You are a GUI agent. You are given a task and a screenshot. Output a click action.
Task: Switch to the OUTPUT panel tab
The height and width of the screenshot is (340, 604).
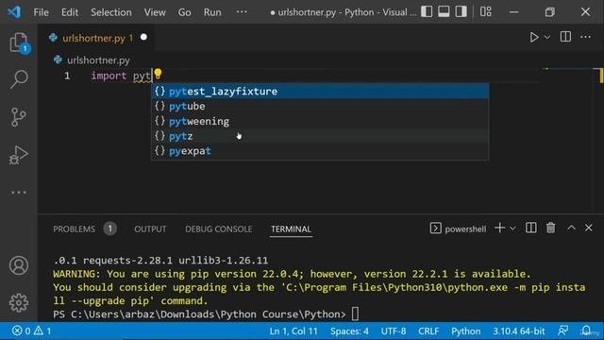[150, 229]
